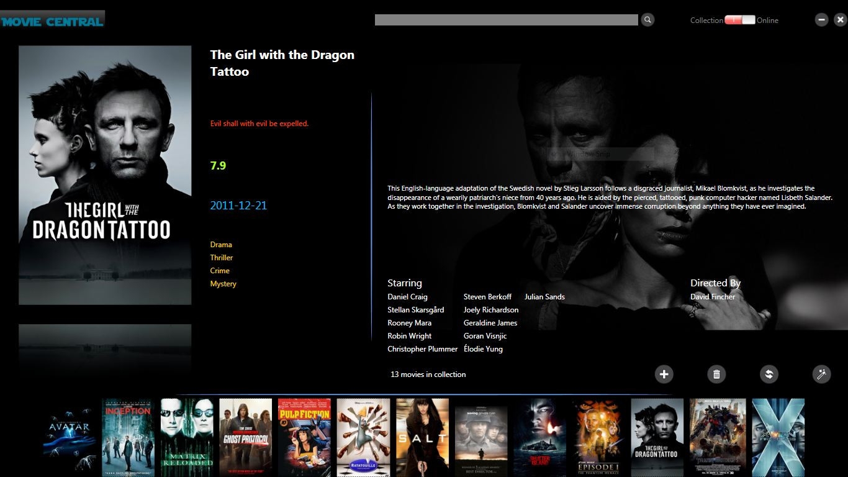Click actor name Rooney Mara
Screen dimensions: 848x477
tap(409, 323)
